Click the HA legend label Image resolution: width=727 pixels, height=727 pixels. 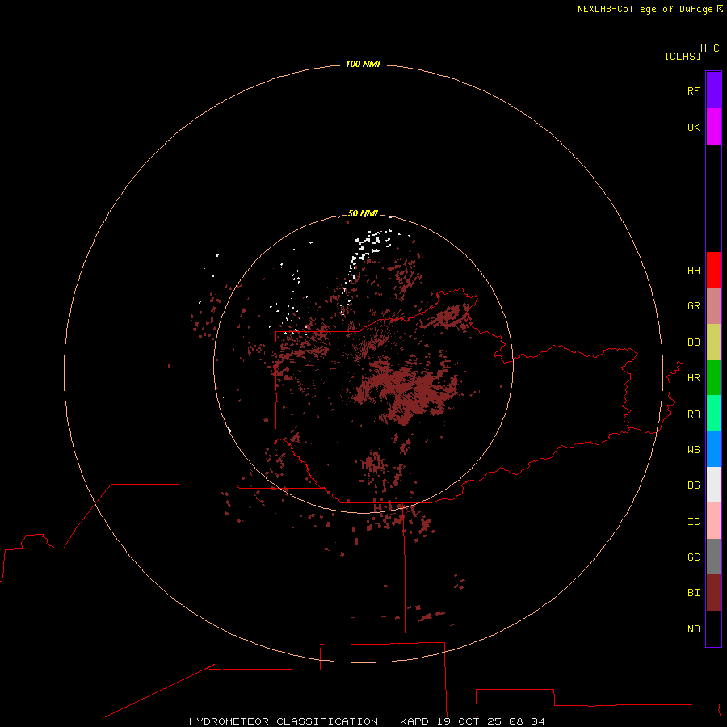pyautogui.click(x=693, y=271)
